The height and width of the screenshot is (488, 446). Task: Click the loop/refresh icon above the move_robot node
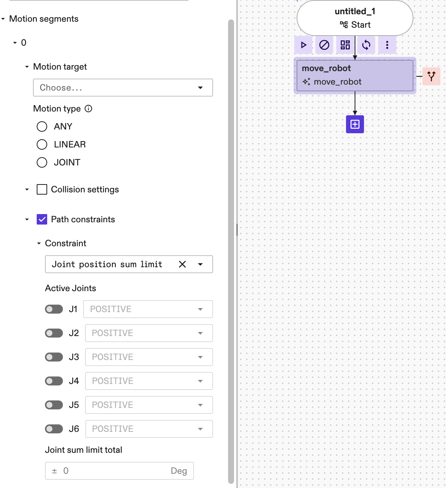point(366,45)
